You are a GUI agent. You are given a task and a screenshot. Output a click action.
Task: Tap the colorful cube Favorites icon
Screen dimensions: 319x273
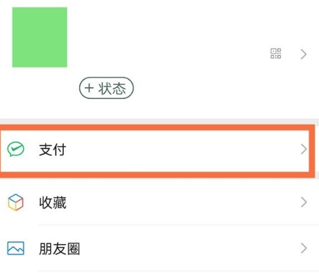[x=16, y=202]
